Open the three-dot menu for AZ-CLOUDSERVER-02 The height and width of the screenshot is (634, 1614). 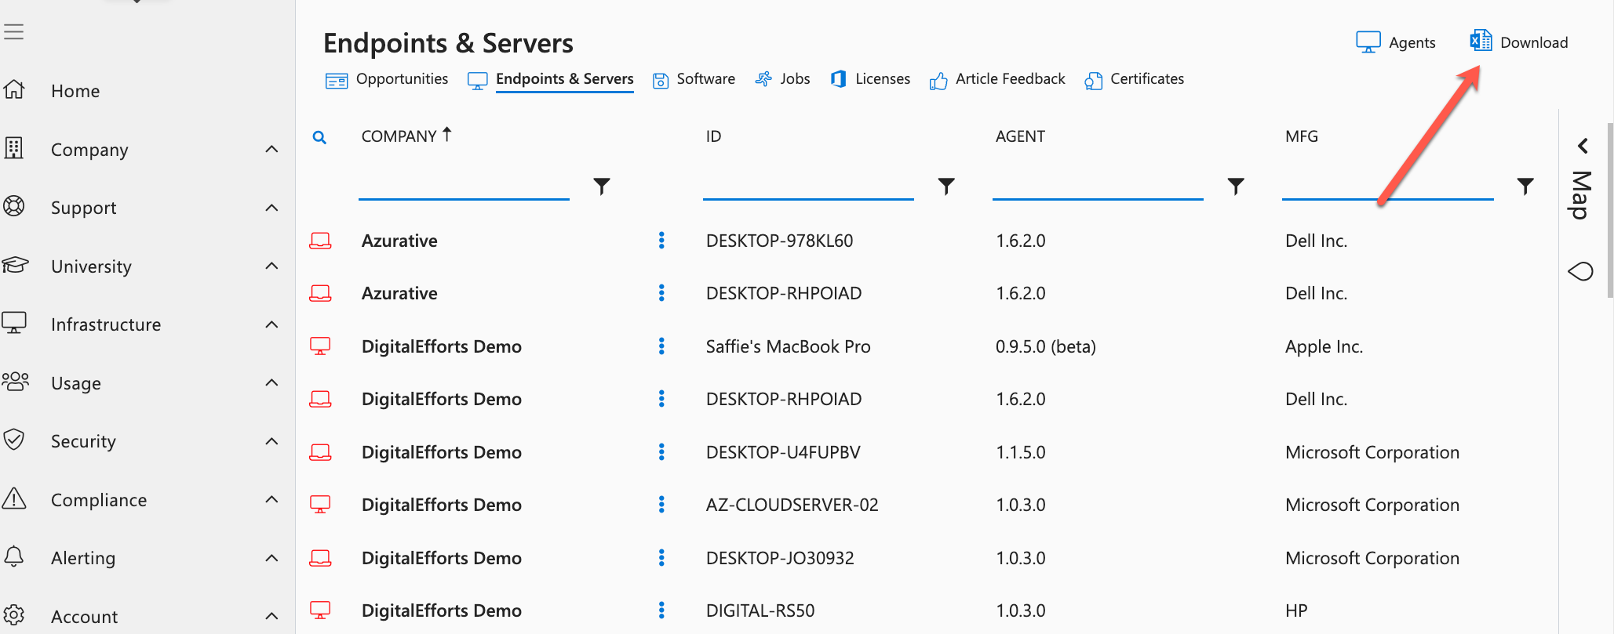pyautogui.click(x=661, y=505)
